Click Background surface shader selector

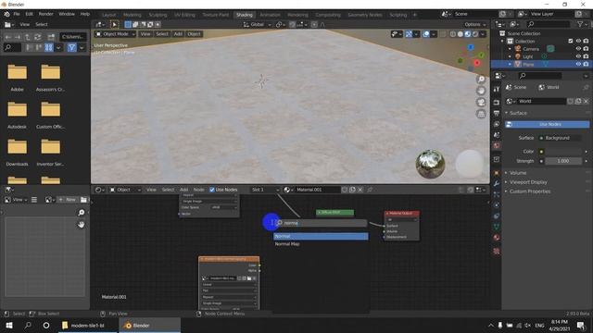tap(561, 138)
